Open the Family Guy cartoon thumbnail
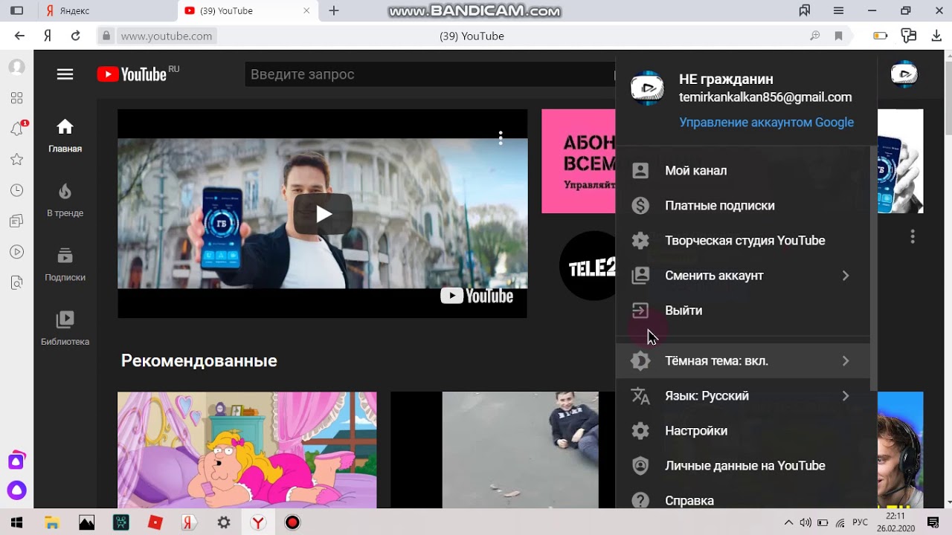 (x=247, y=450)
